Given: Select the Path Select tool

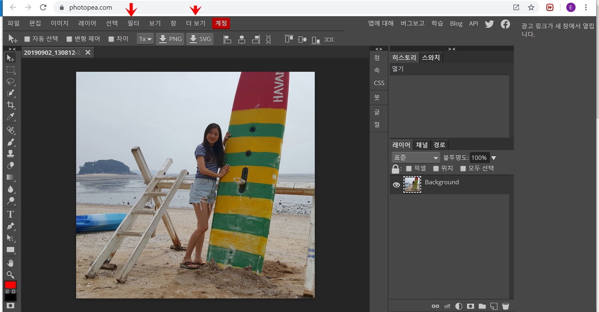Looking at the screenshot, I should tap(11, 238).
